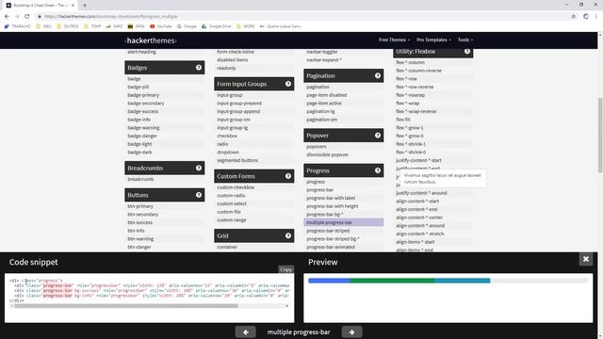This screenshot has height=339, width=603.
Task: Select the Bootstrap 4 Cheat Sheet tab
Action: 39,6
